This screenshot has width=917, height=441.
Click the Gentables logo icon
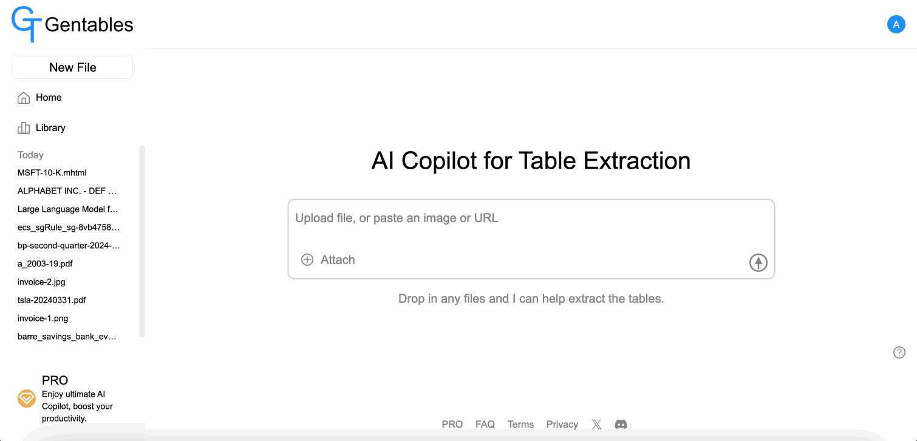coord(27,24)
